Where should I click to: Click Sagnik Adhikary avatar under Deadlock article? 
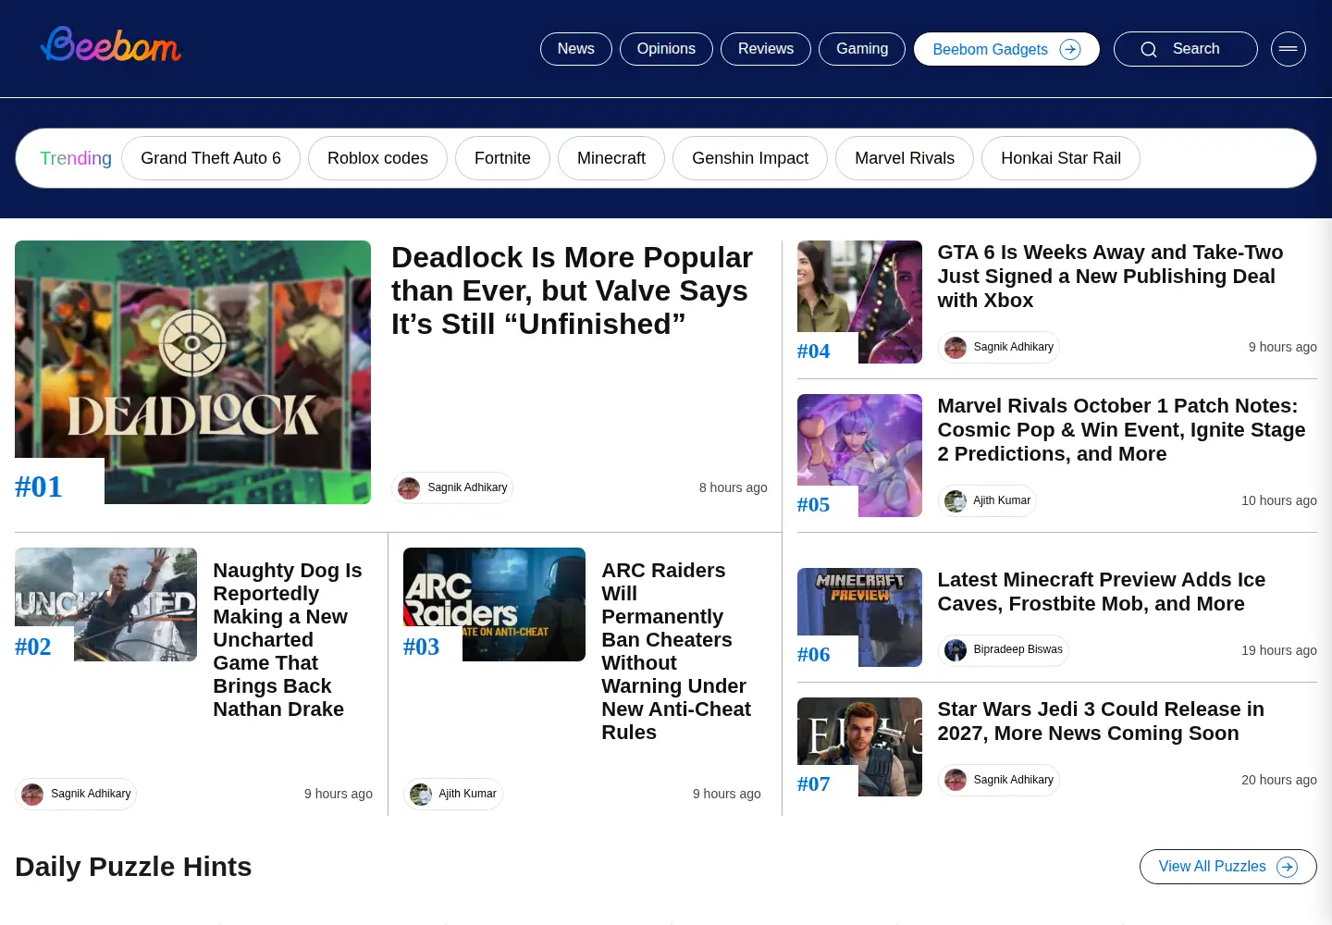pyautogui.click(x=409, y=487)
